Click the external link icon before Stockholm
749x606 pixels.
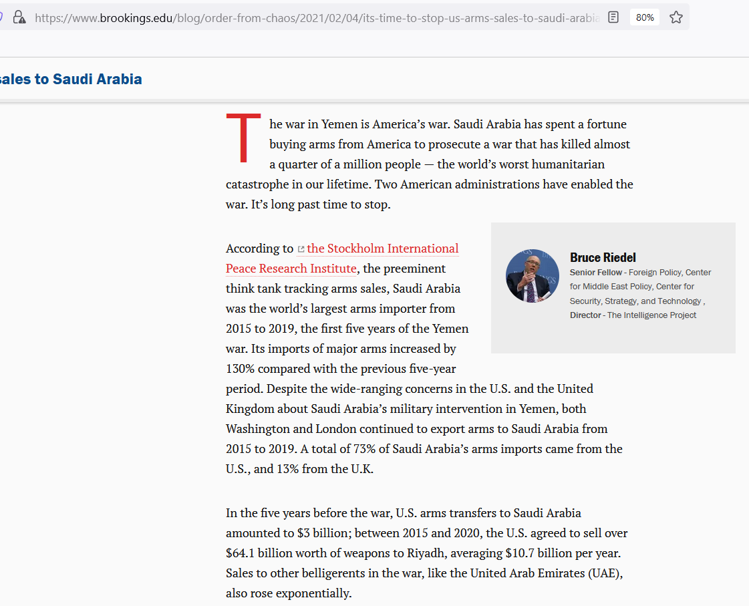point(301,249)
